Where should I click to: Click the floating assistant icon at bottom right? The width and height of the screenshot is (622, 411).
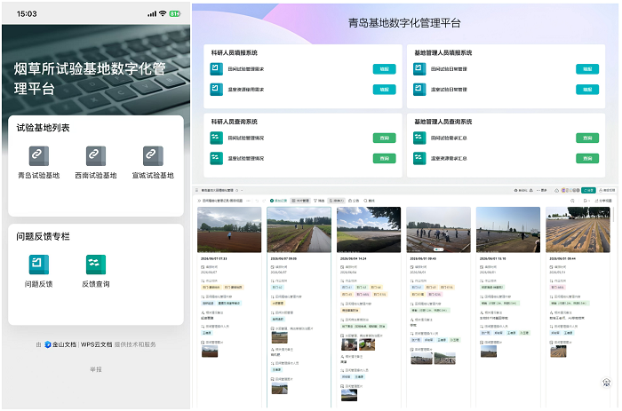[x=606, y=382]
